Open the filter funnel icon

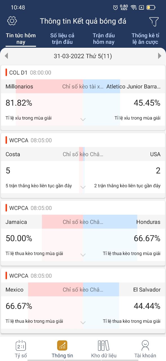[x=154, y=21]
